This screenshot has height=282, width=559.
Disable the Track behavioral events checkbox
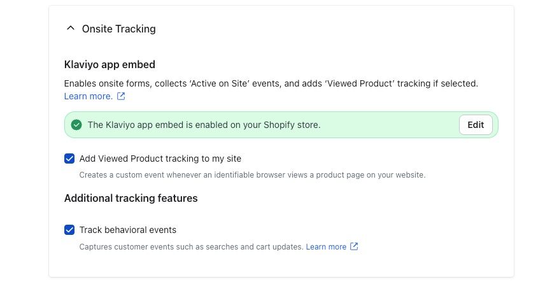(x=69, y=230)
